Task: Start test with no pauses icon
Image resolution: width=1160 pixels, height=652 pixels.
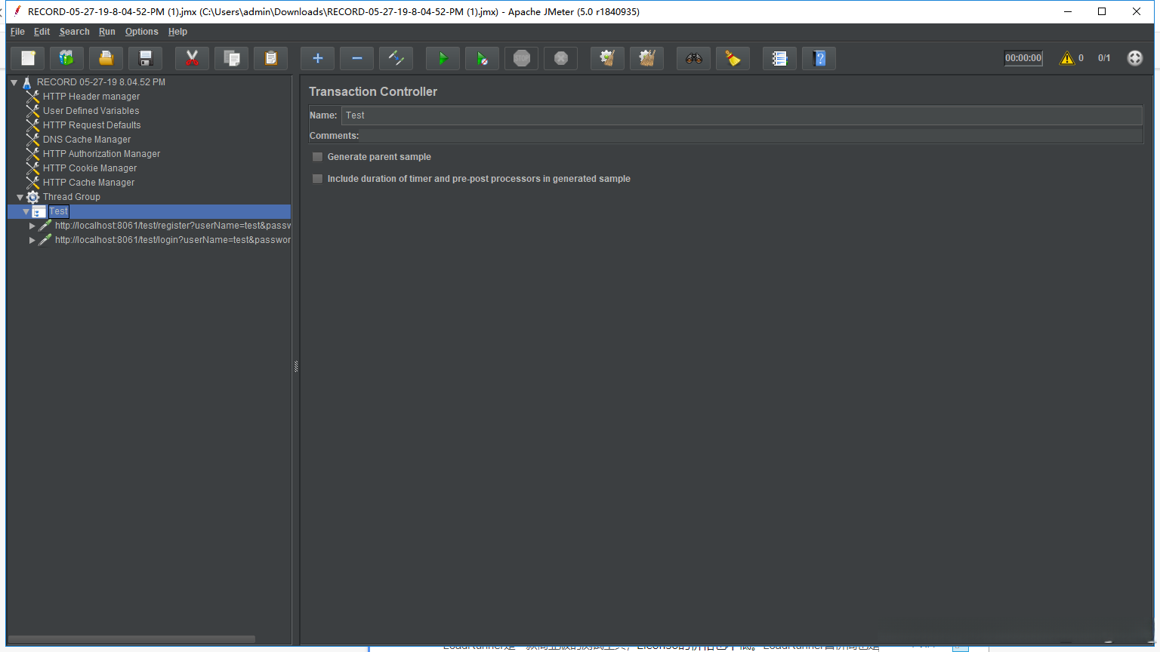Action: 483,58
